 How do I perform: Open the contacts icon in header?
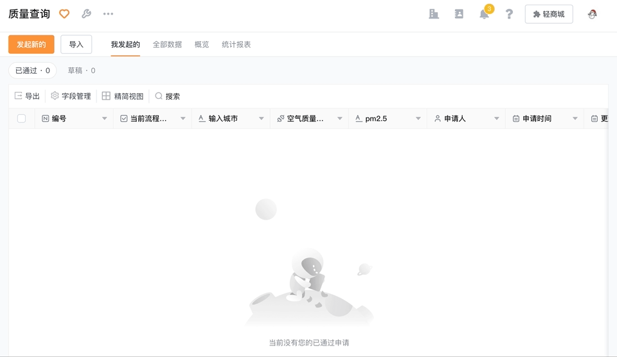pos(459,14)
